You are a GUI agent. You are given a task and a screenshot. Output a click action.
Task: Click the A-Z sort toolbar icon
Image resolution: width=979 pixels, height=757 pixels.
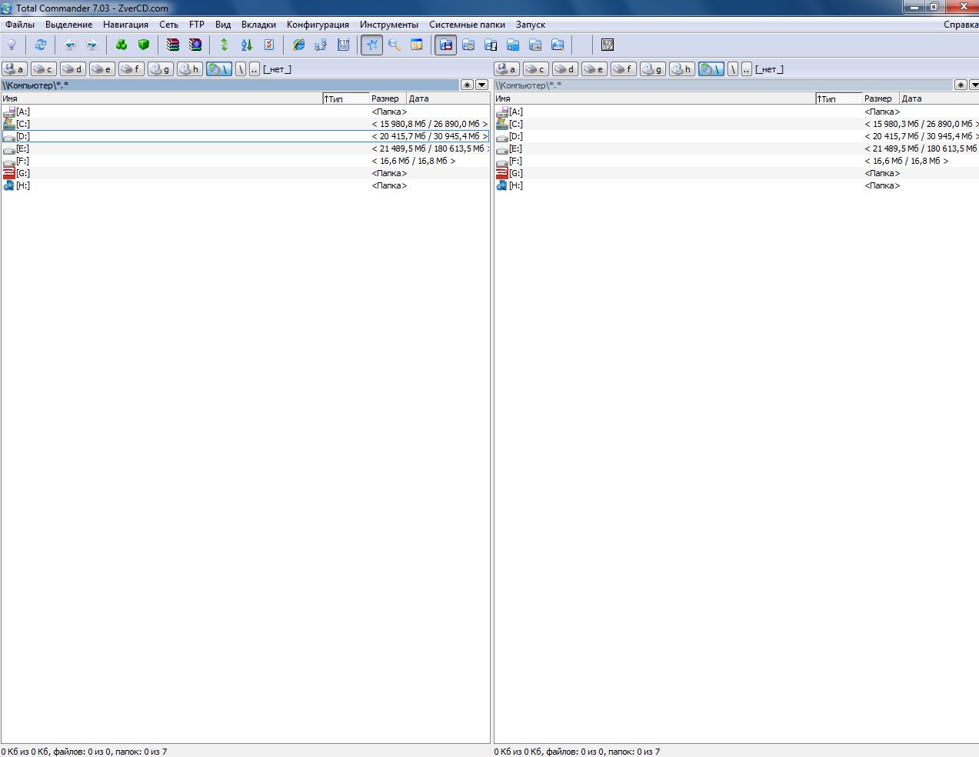pyautogui.click(x=247, y=45)
